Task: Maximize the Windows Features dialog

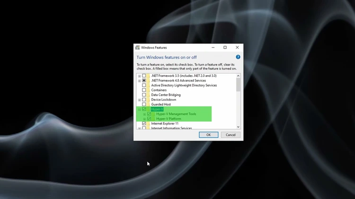Action: (225, 47)
